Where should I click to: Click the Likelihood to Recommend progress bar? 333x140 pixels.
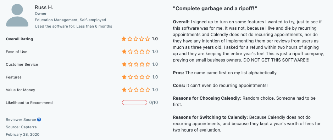click(134, 103)
